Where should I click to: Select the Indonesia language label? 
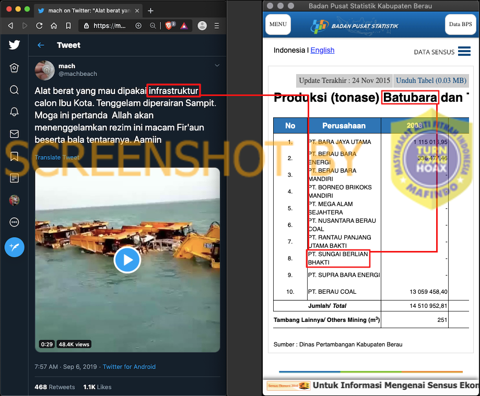click(x=289, y=50)
